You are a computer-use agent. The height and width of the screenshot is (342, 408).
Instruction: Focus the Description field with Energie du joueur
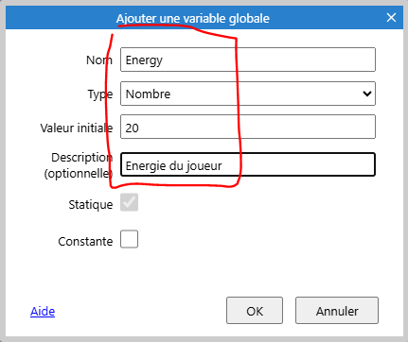click(x=248, y=164)
